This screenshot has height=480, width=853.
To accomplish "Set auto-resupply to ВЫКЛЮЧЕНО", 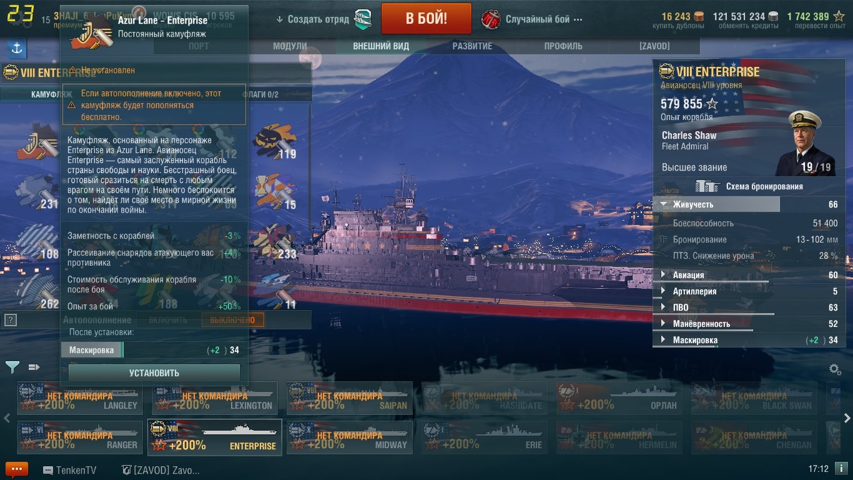I will (x=232, y=320).
